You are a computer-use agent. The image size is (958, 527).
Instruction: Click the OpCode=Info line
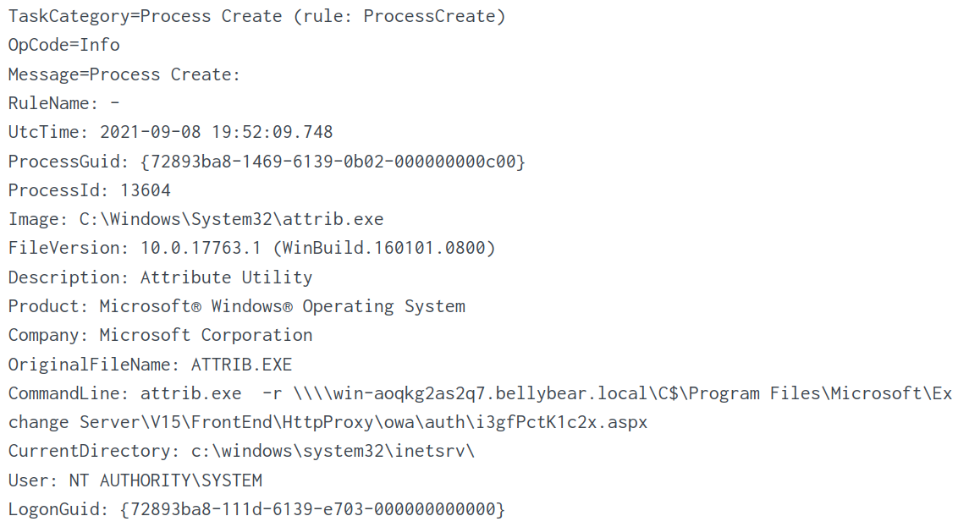point(64,45)
